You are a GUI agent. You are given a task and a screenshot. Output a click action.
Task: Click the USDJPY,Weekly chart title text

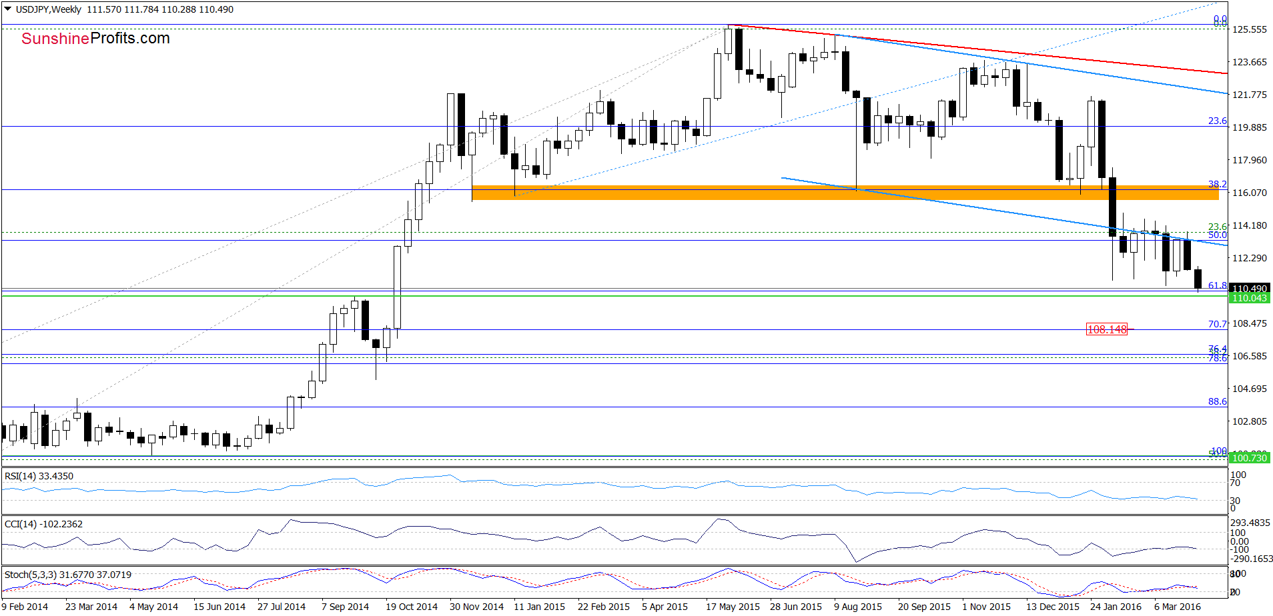click(x=48, y=9)
